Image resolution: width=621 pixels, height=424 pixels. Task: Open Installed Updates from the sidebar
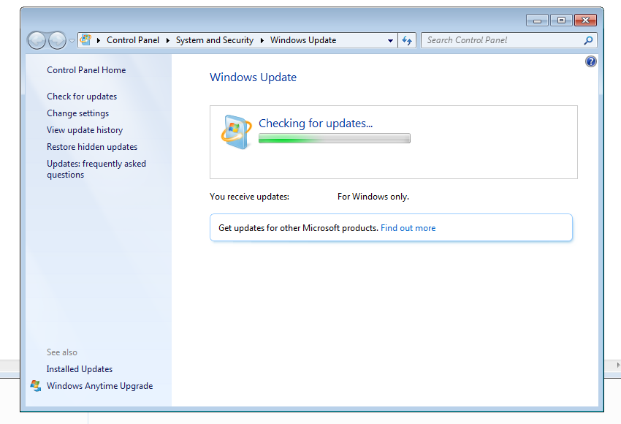pyautogui.click(x=79, y=369)
